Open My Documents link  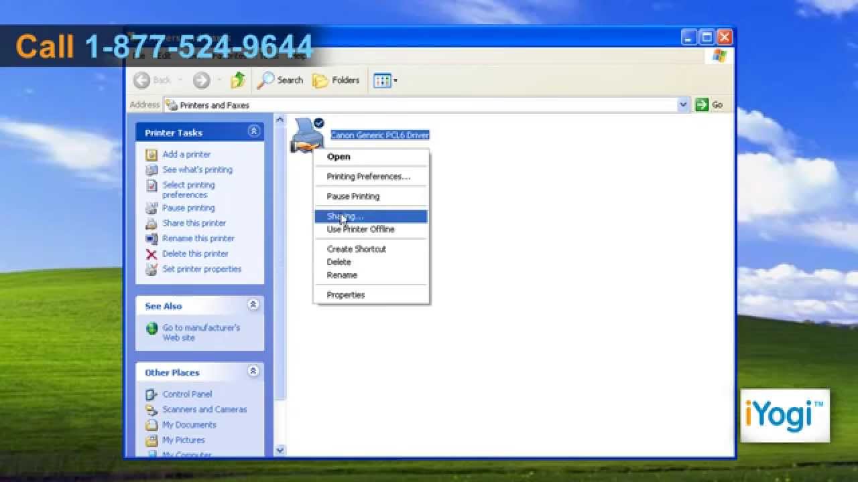pyautogui.click(x=189, y=426)
